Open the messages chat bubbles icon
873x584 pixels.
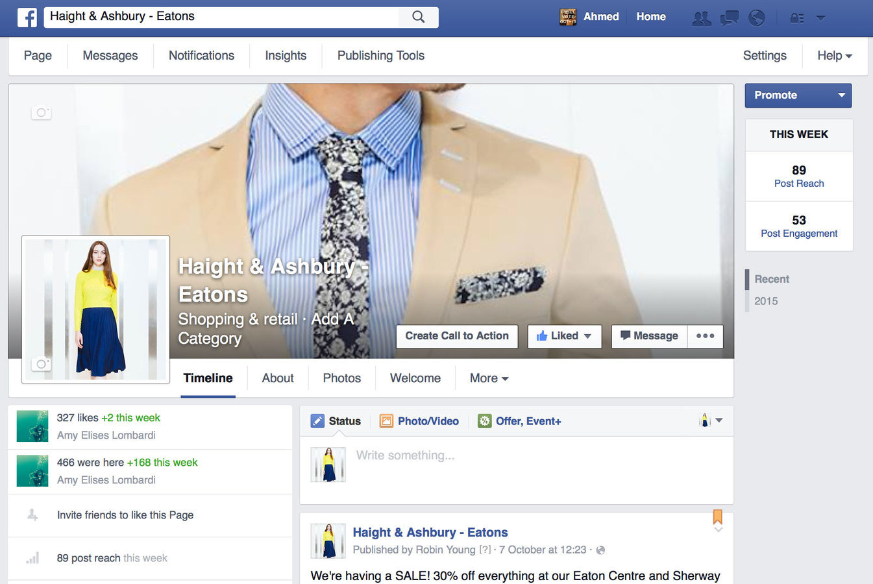[730, 18]
